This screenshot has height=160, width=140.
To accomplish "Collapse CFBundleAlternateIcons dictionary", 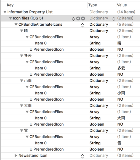I will 16,25.
